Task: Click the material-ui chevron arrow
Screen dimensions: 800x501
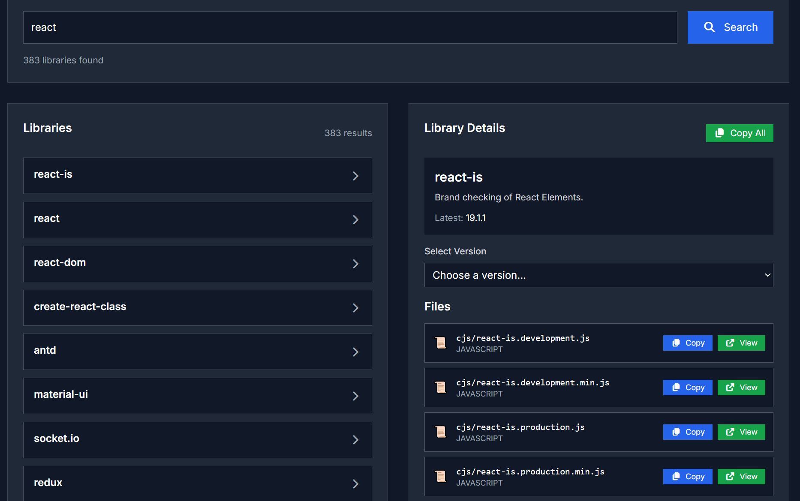Action: (355, 396)
